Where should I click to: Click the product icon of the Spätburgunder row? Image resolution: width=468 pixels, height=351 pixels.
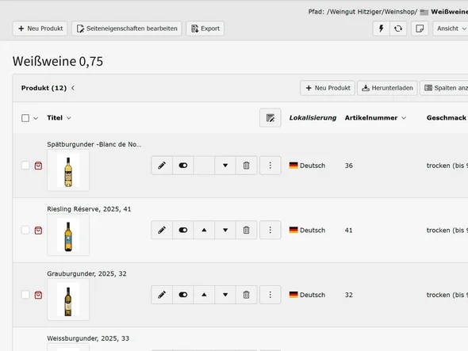pyautogui.click(x=38, y=166)
